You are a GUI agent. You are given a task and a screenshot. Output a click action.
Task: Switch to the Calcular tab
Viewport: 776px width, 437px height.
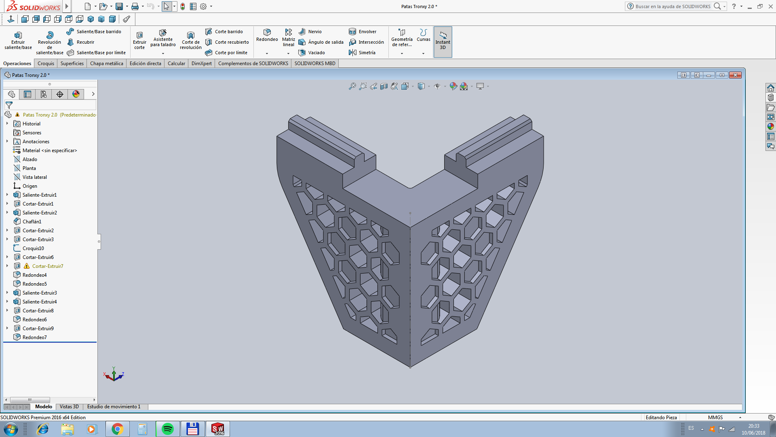176,64
